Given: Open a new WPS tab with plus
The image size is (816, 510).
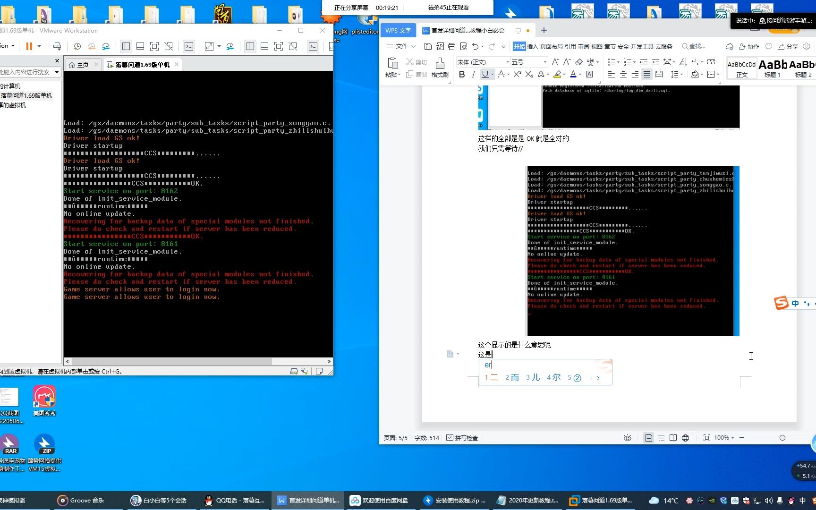Looking at the screenshot, I should coord(544,30).
